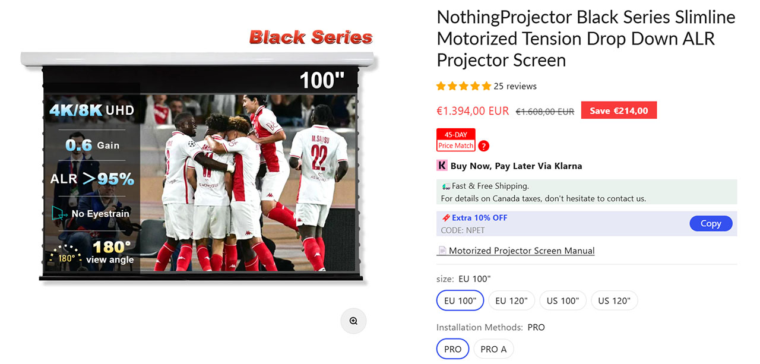This screenshot has width=760, height=364.
Task: Select the PRO installation method
Action: (x=453, y=349)
